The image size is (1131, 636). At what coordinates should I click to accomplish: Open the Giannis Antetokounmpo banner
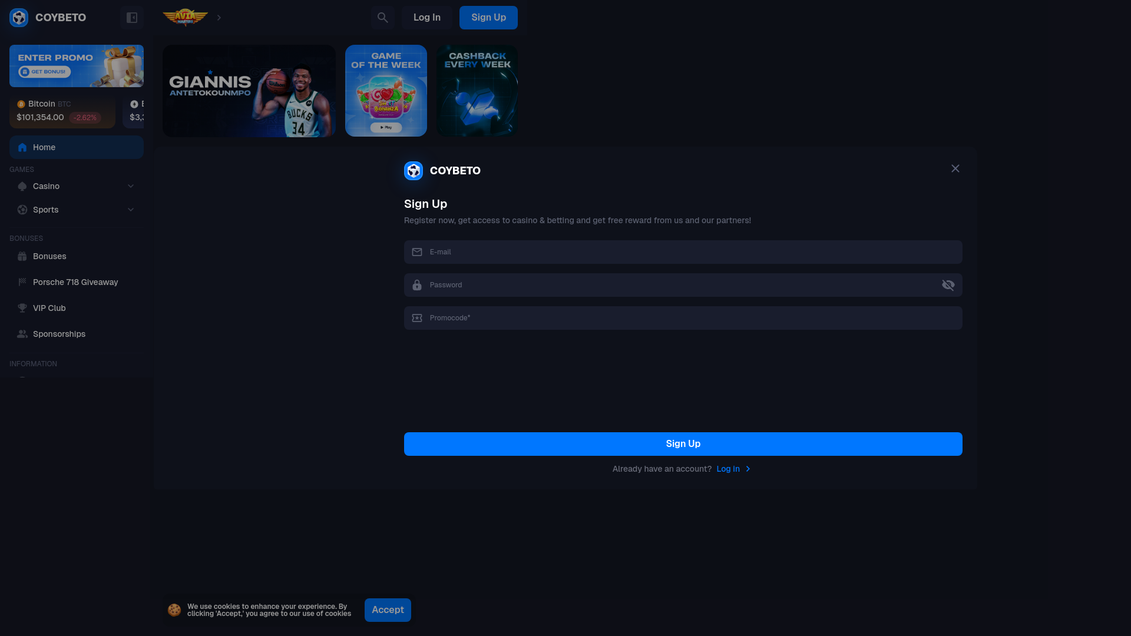[x=249, y=91]
